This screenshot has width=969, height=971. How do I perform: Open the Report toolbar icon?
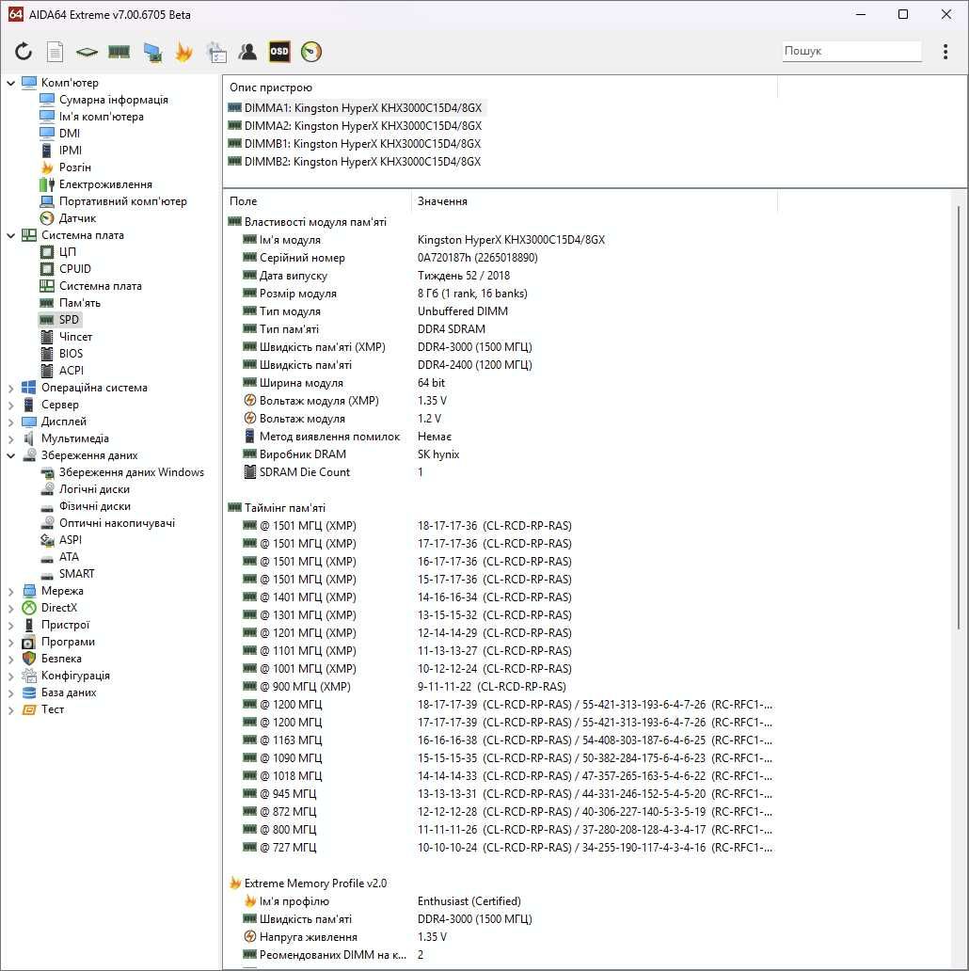pos(56,52)
